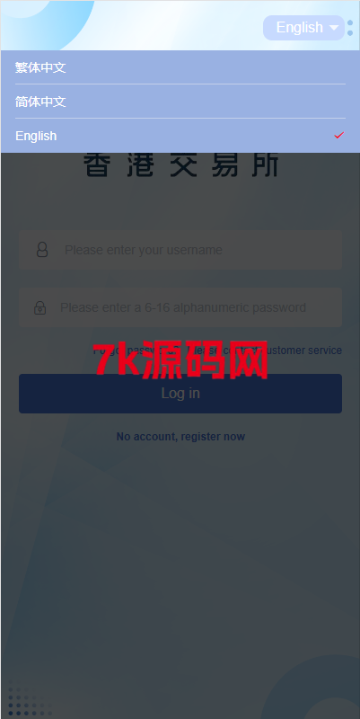The image size is (360, 719).
Task: Click the white arrow beside English
Action: 334,28
